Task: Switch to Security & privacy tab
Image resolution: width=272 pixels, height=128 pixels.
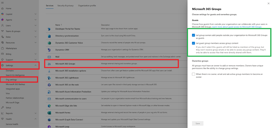Action: pos(65,6)
